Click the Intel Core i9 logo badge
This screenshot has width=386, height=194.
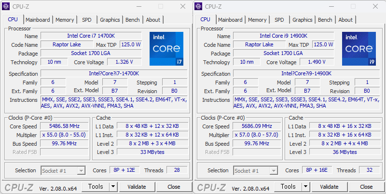[x=359, y=49]
